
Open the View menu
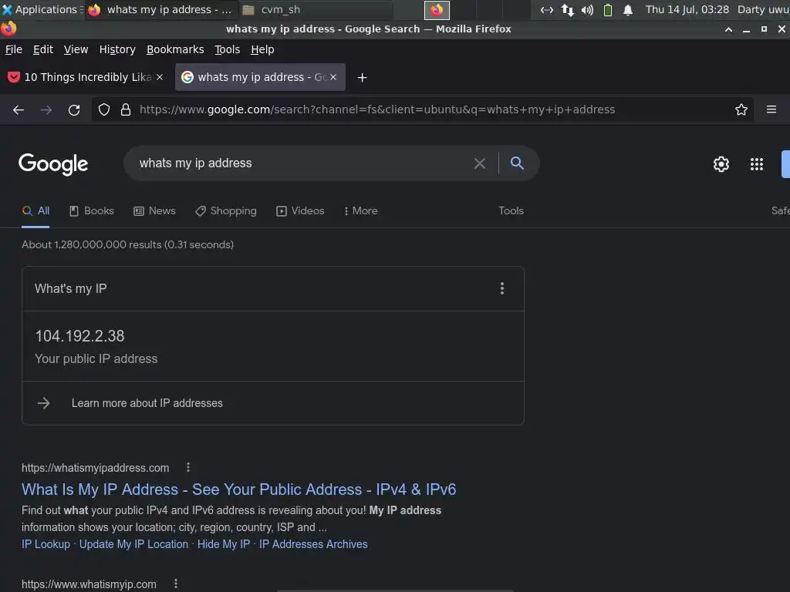76,49
